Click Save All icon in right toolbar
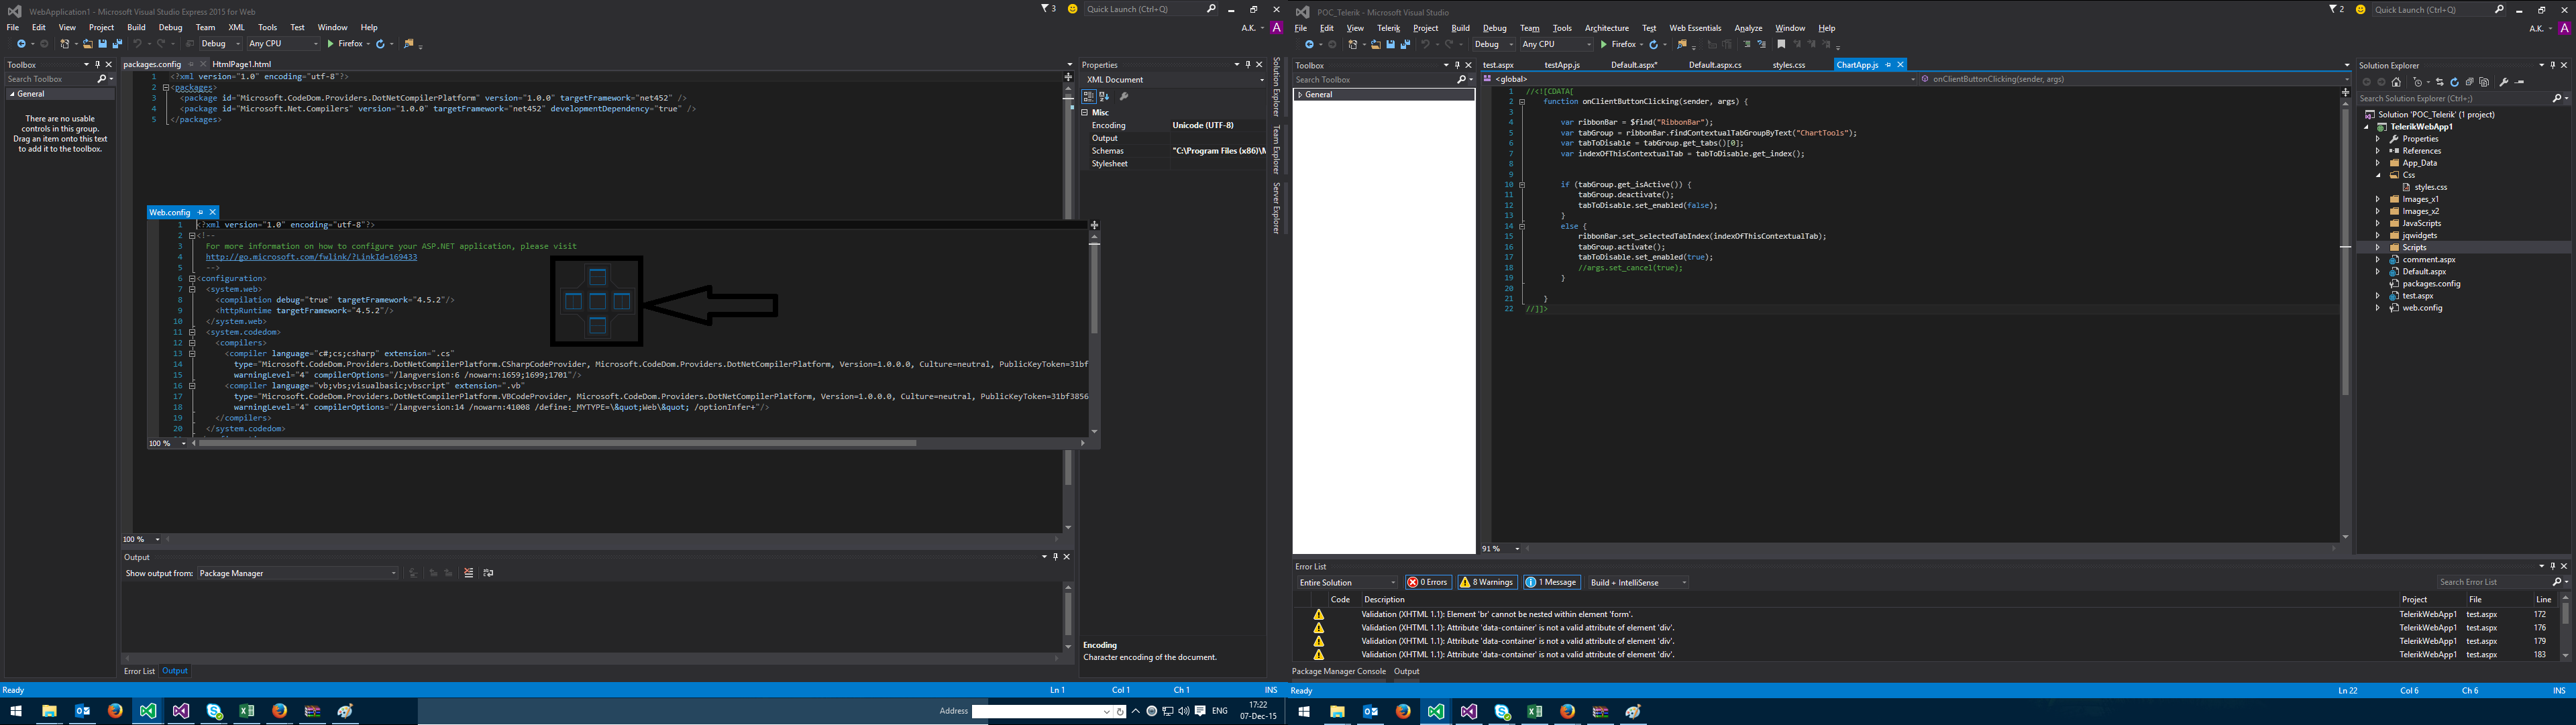The width and height of the screenshot is (2576, 725). (1406, 44)
